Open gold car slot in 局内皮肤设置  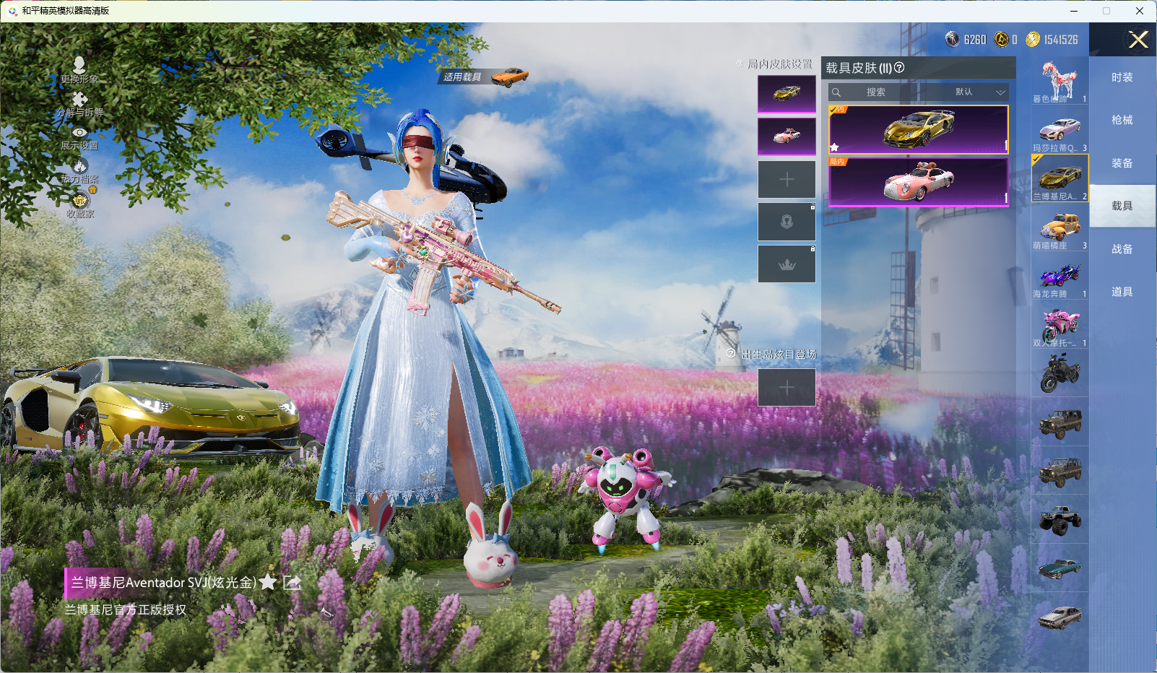click(786, 94)
